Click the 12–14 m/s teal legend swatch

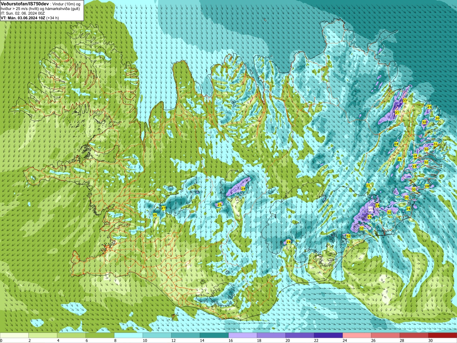(186, 335)
